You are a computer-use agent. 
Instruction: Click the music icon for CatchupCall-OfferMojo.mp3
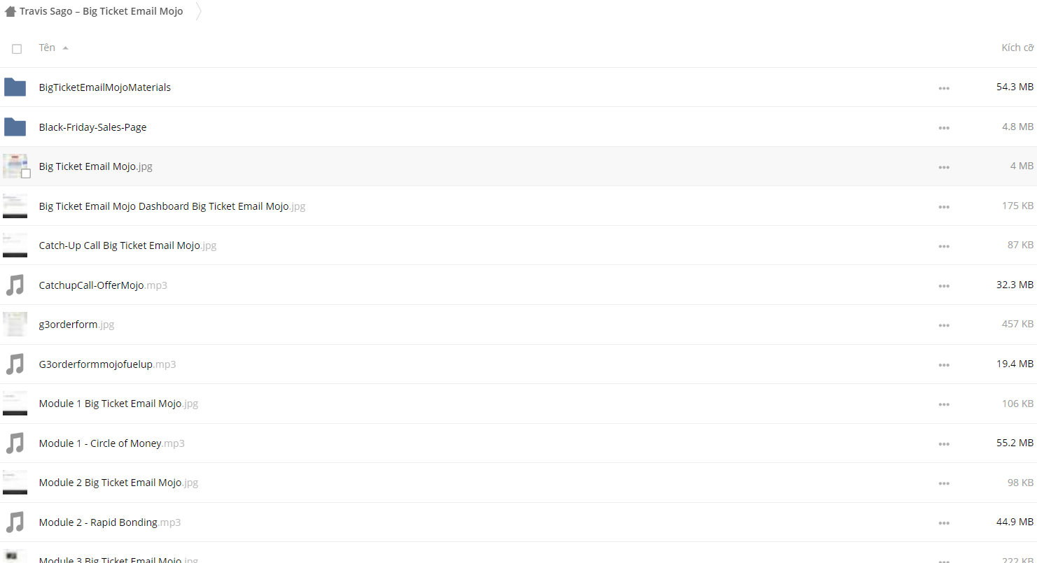pyautogui.click(x=15, y=285)
